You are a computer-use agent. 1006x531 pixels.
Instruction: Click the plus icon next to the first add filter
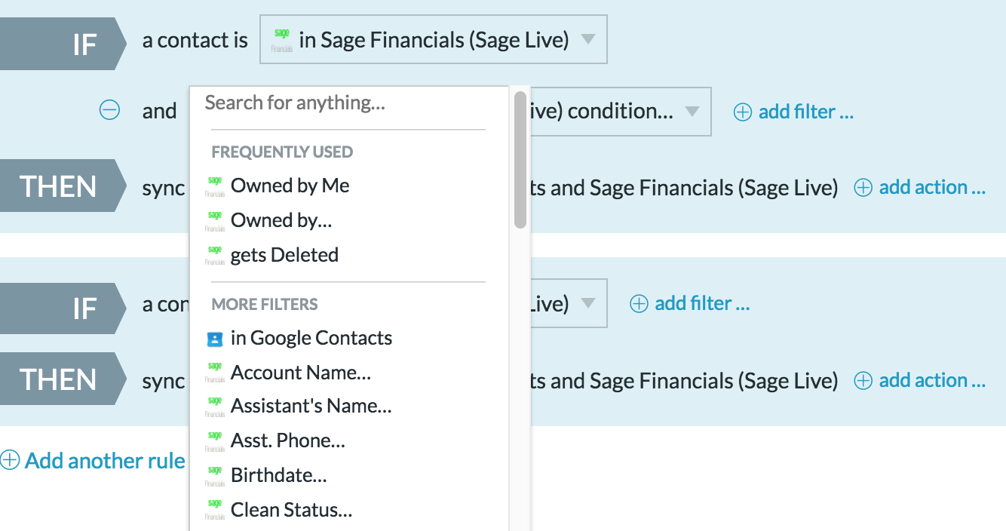pyautogui.click(x=743, y=112)
